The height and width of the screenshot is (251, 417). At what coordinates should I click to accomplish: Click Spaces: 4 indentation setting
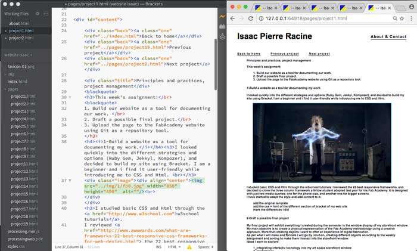(x=206, y=247)
